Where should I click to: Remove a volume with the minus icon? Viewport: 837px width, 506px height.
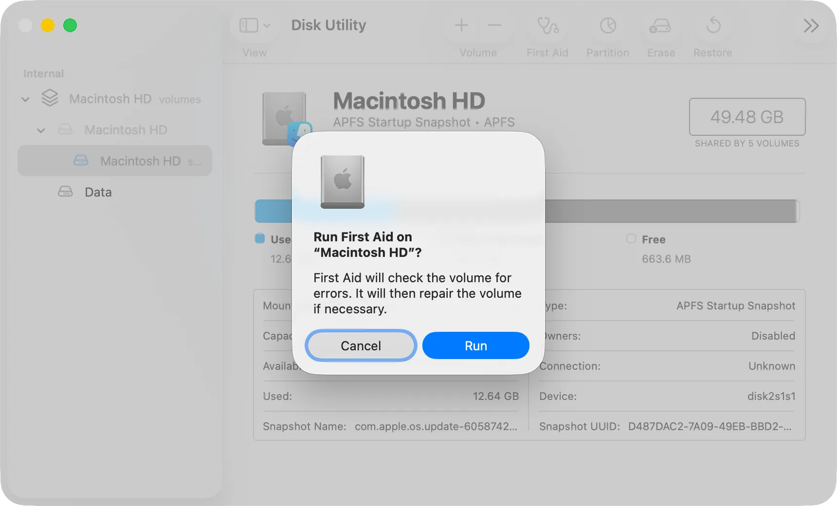494,25
